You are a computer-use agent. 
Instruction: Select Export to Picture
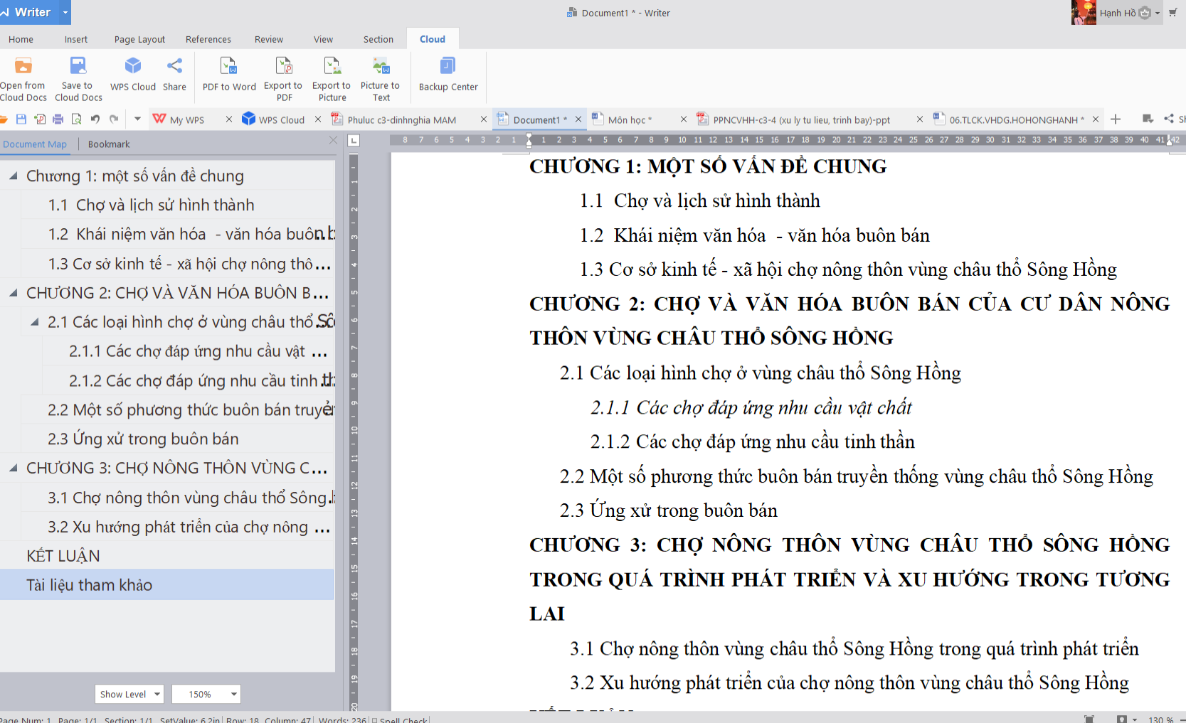point(332,78)
